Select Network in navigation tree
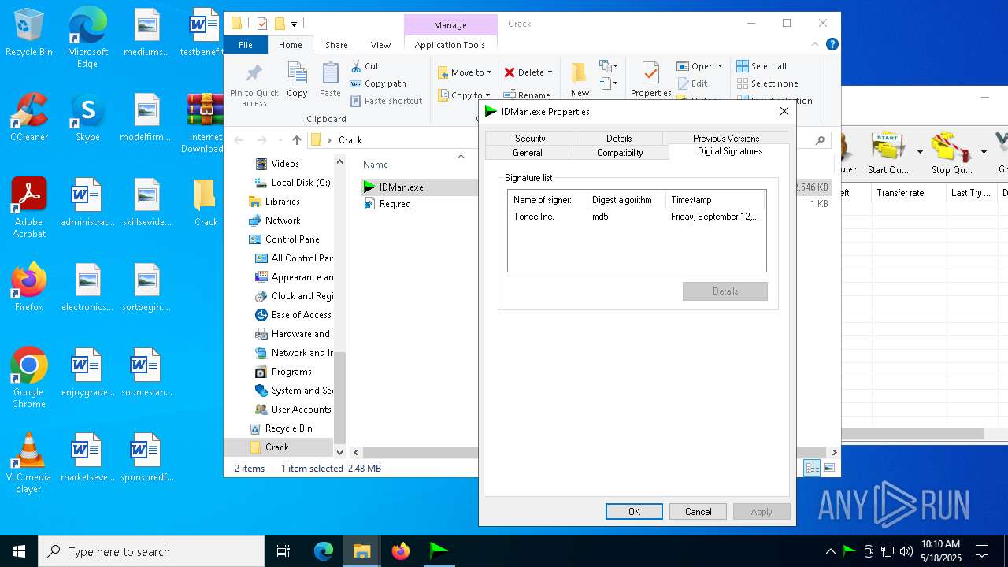The image size is (1008, 567). coord(275,220)
